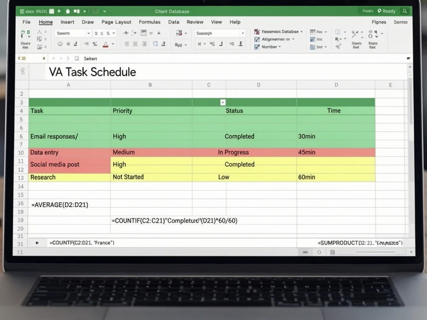
Task: Click the cut scissors icon near clipboard
Action: pos(39,32)
